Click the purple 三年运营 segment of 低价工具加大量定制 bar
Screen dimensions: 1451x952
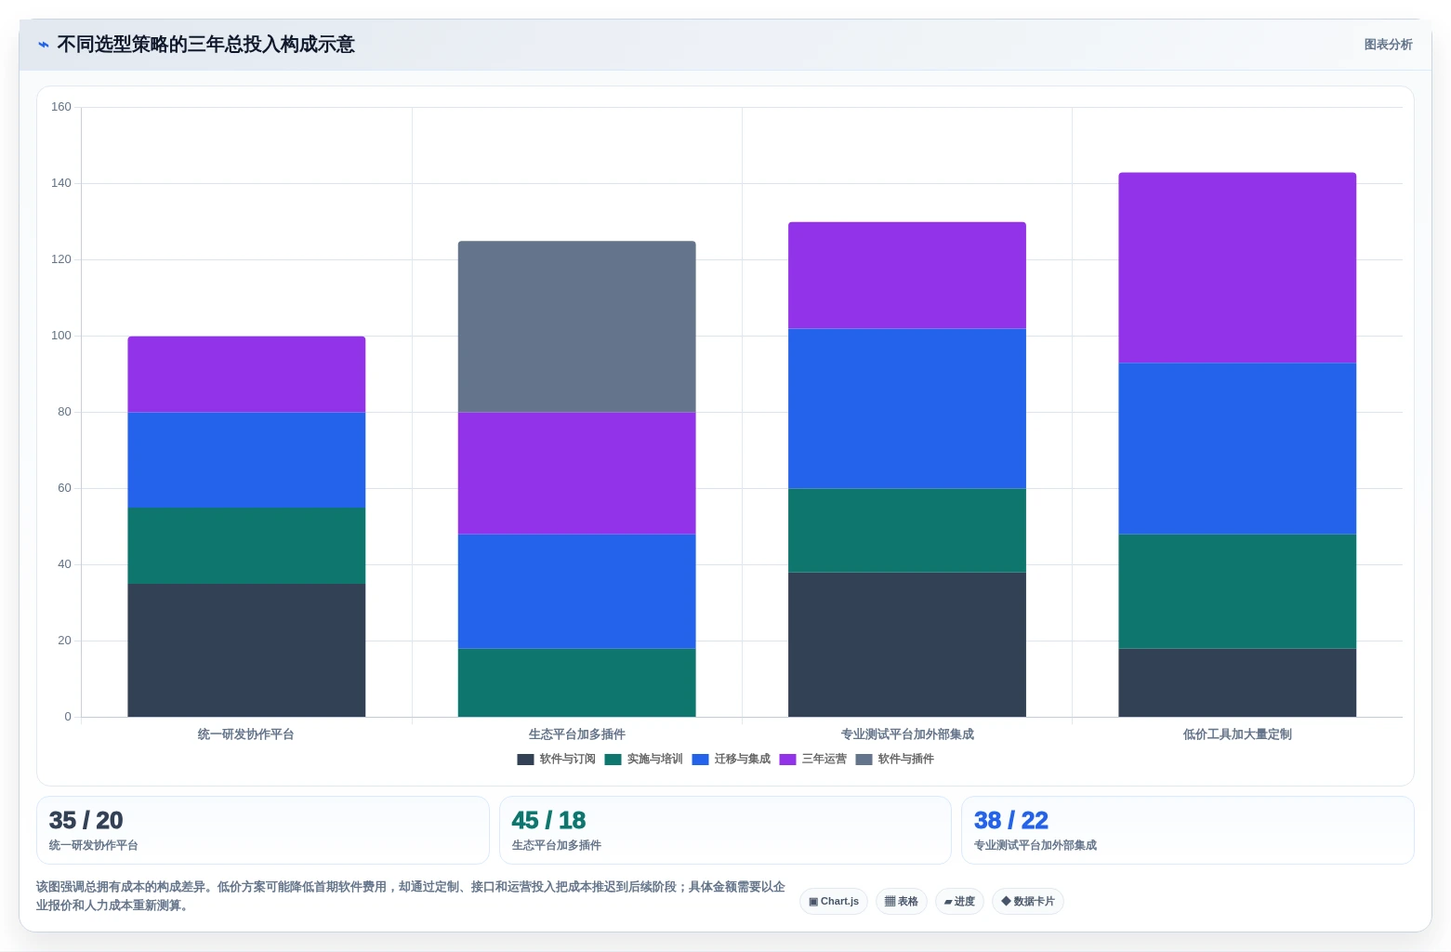click(1237, 268)
